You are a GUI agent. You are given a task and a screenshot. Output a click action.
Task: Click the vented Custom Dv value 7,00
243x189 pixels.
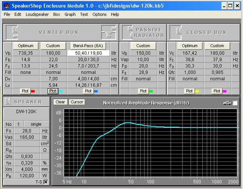click(53, 79)
